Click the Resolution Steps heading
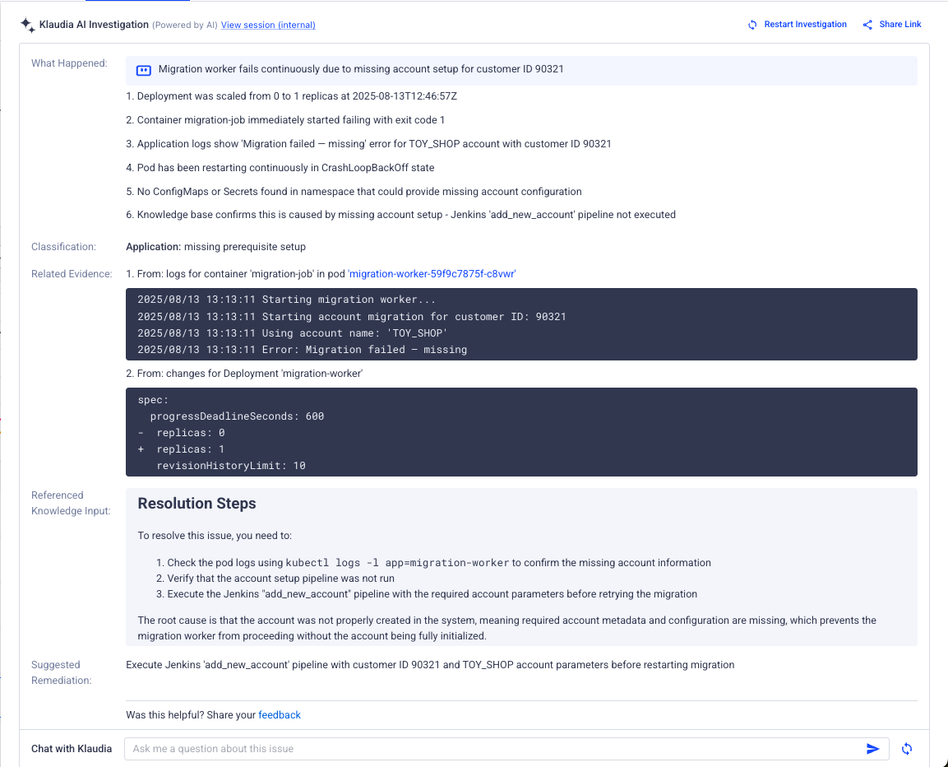Viewport: 948px width, 767px height. (x=197, y=504)
